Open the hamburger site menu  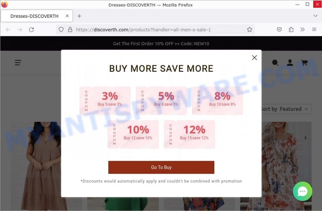pyautogui.click(x=18, y=63)
